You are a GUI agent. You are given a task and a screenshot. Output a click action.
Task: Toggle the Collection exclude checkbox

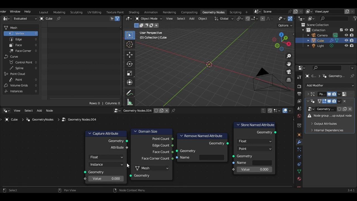[341, 30]
